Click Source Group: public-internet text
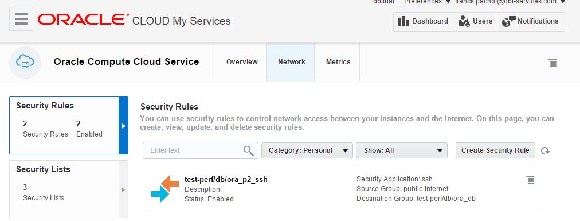Image resolution: width=580 pixels, height=221 pixels. click(402, 189)
